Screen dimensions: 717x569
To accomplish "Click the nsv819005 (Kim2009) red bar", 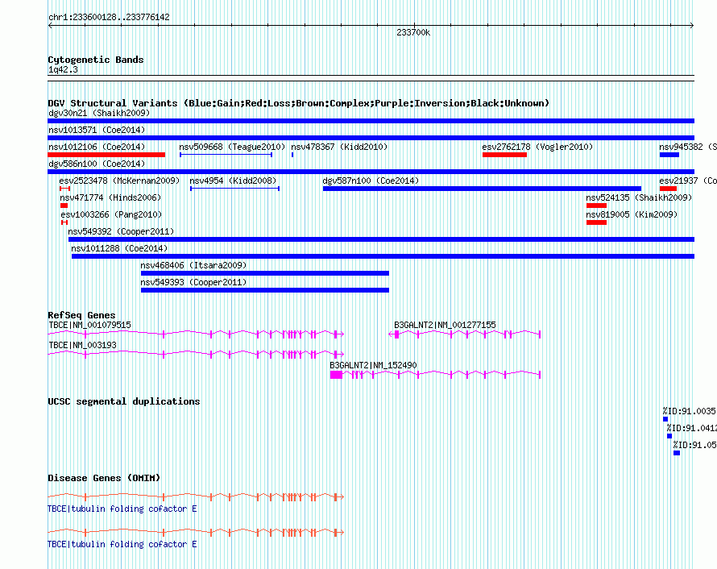I will coord(596,222).
